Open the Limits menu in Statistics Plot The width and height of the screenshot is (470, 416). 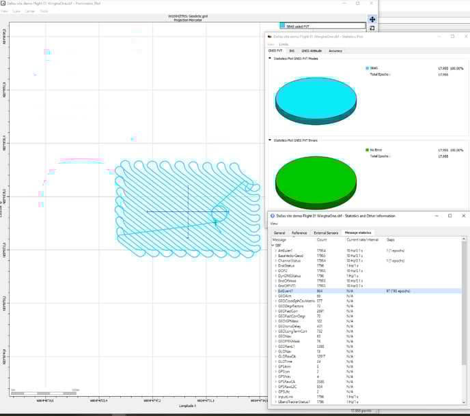[x=284, y=44]
